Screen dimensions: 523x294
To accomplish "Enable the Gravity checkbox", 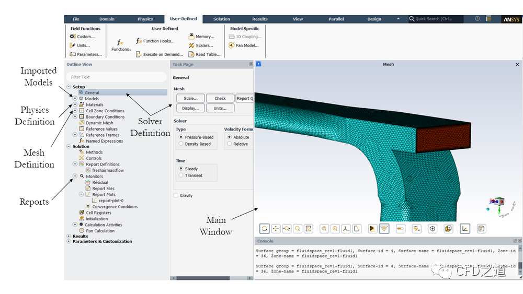I will tap(176, 196).
